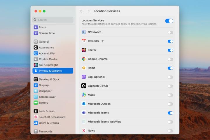The height and width of the screenshot is (140, 210).
Task: Click the Calendar app icon
Action: point(84,41)
